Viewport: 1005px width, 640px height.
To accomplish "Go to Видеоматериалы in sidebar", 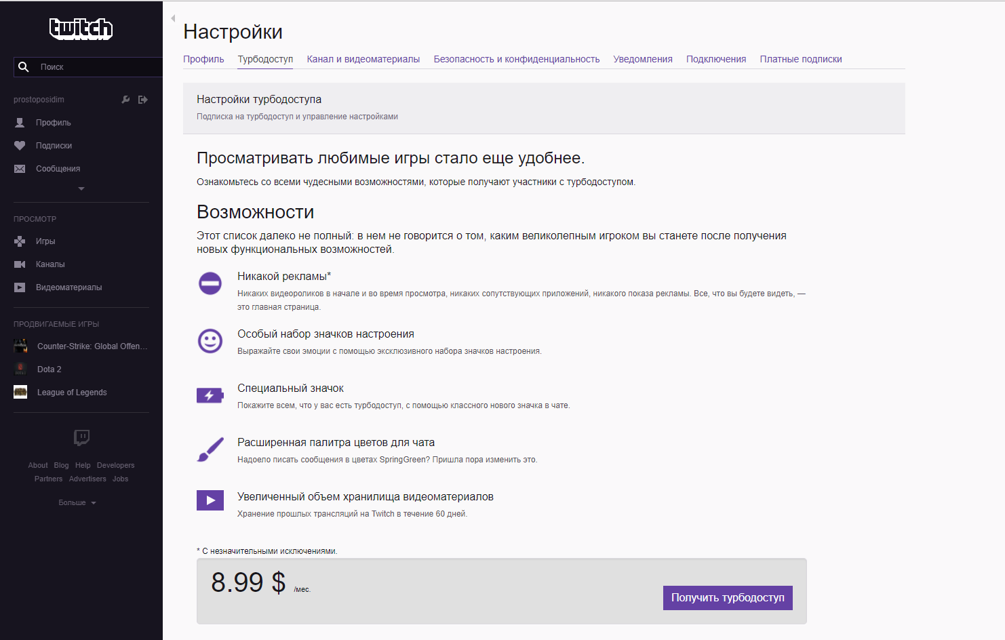I will tap(68, 287).
